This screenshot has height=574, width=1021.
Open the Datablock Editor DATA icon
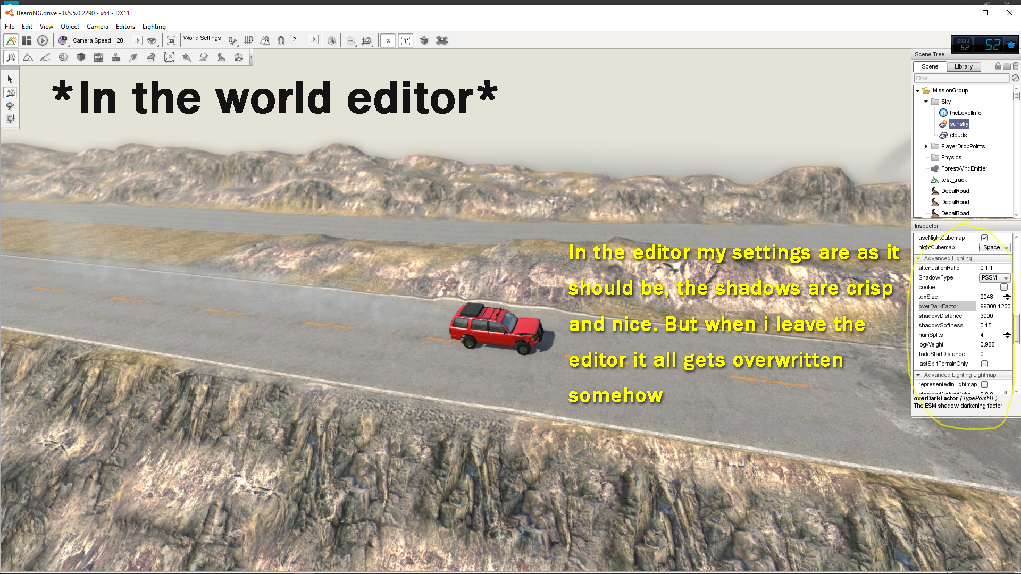pos(98,57)
